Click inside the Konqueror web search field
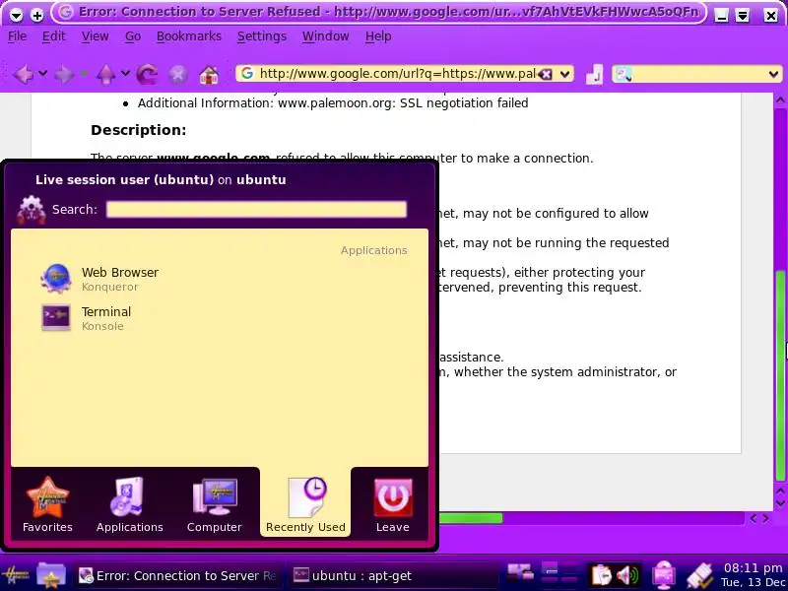This screenshot has height=591, width=788. [x=699, y=75]
